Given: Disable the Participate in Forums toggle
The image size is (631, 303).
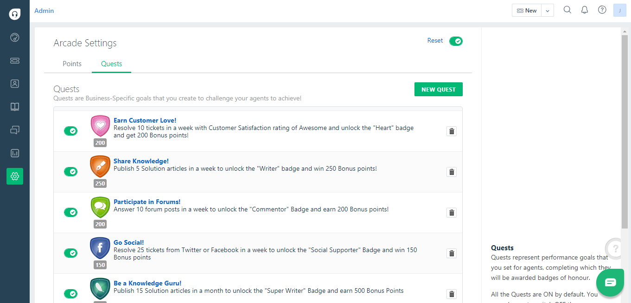Looking at the screenshot, I should click(70, 212).
